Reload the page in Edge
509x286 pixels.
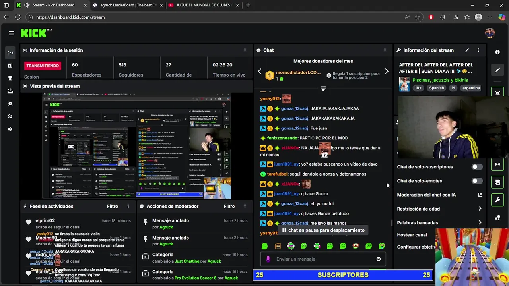click(17, 17)
